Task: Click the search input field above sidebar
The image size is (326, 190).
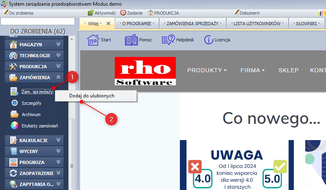Action: click(37, 21)
